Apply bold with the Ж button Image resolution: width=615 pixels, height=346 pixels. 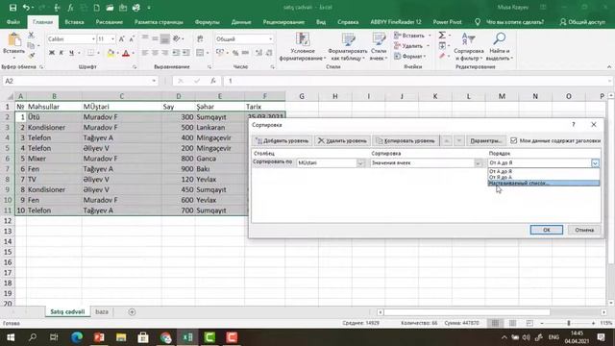coord(51,53)
